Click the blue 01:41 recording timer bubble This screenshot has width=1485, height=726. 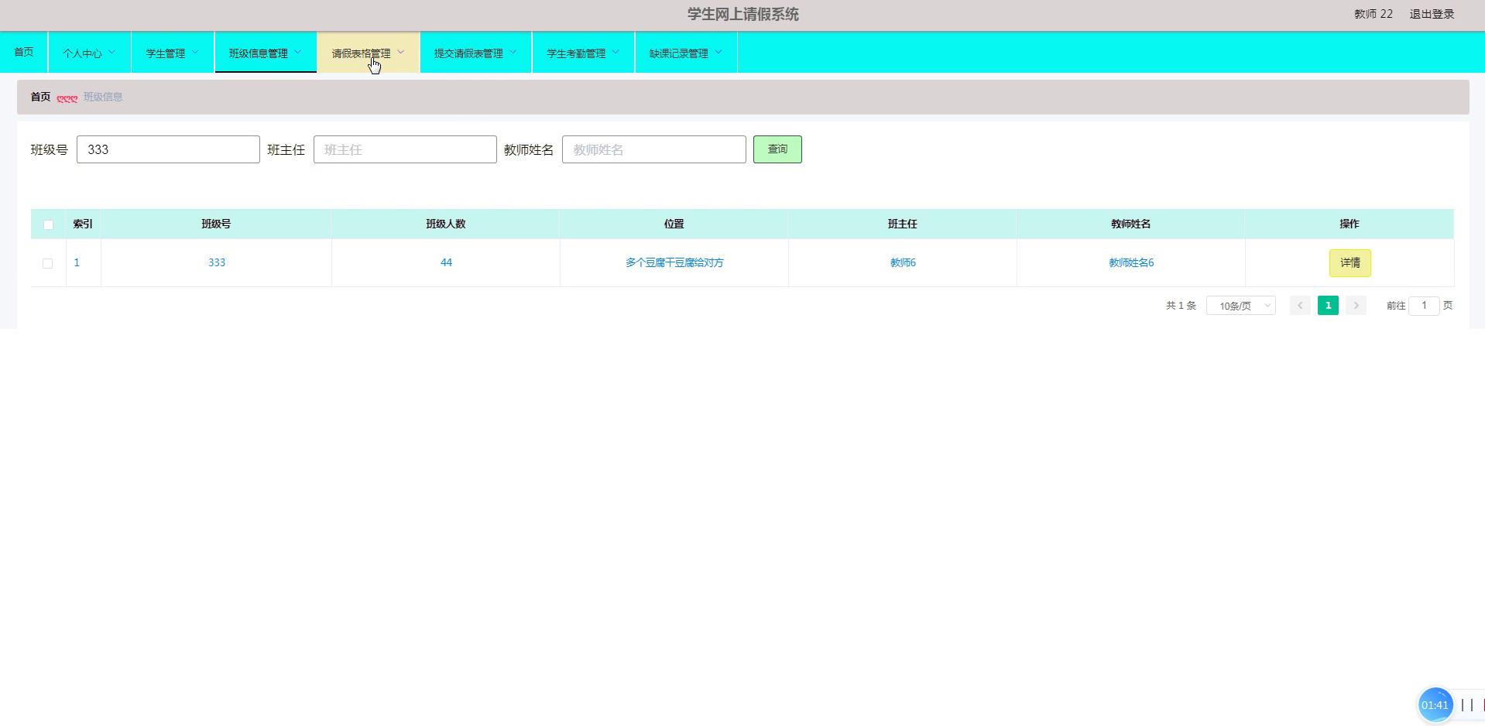(x=1434, y=705)
